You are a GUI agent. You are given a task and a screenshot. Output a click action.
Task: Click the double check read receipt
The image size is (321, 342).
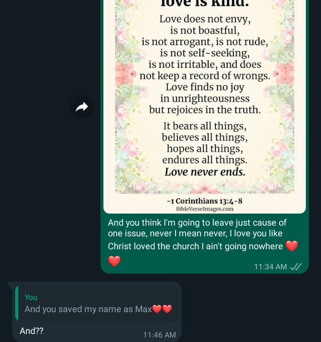296,267
